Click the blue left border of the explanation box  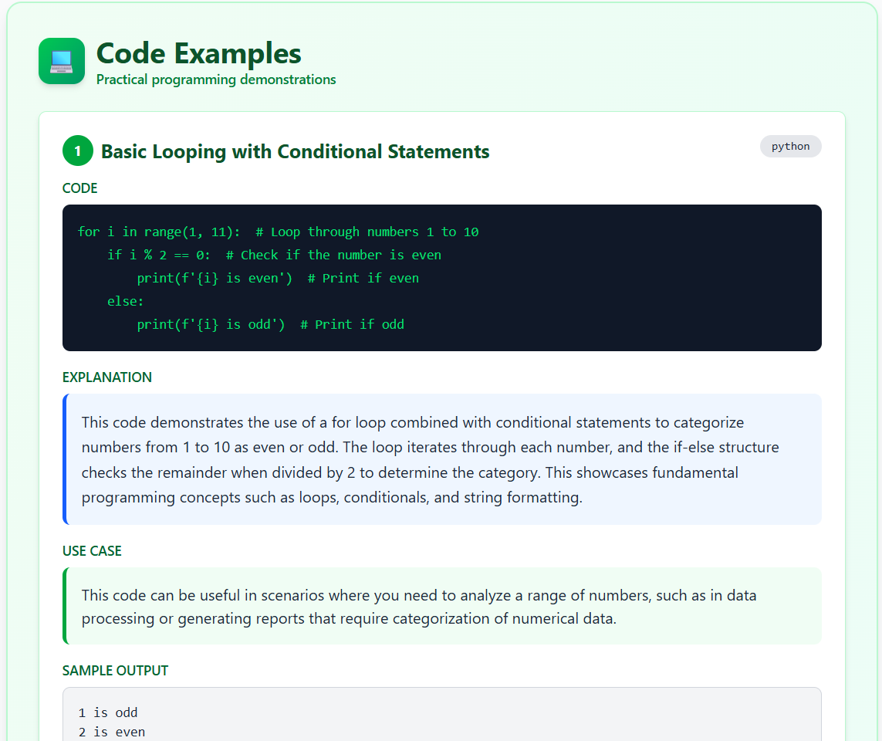click(64, 459)
